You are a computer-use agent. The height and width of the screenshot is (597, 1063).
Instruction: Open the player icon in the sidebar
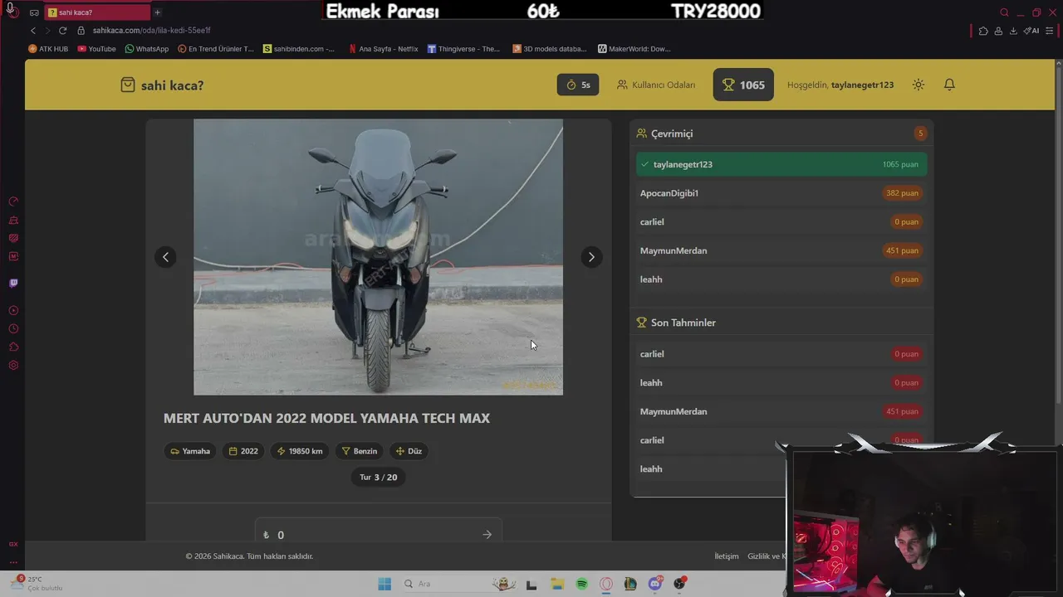click(x=13, y=311)
